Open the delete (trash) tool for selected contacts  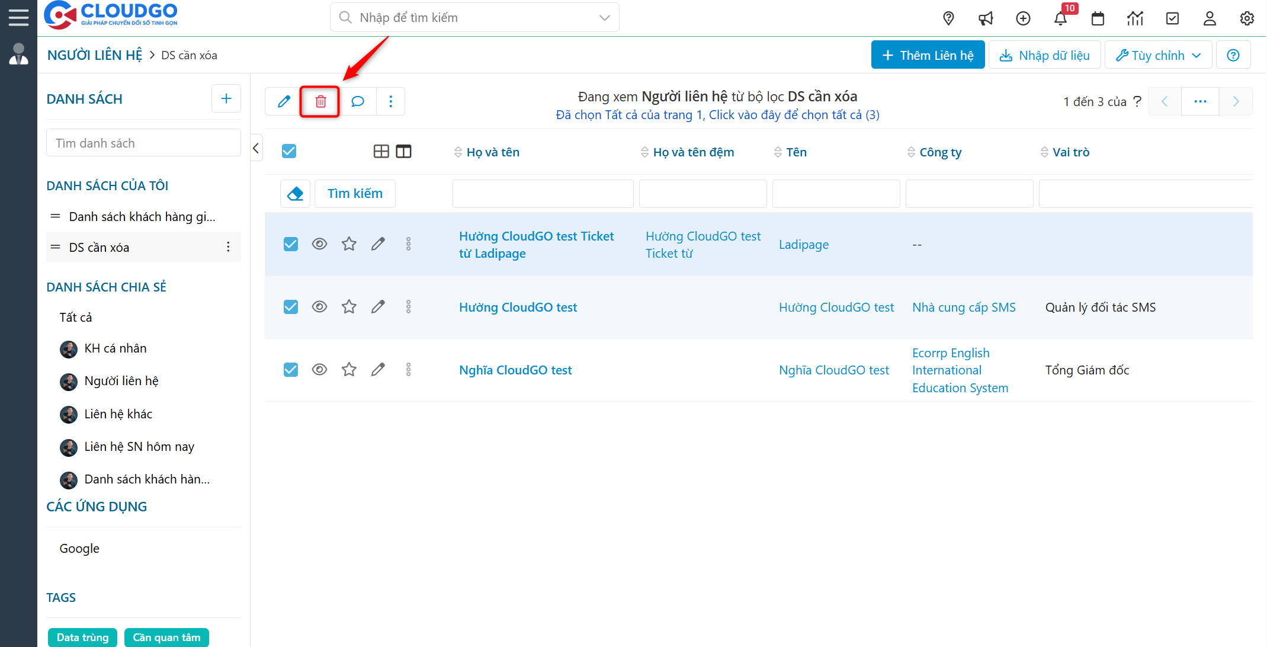(320, 101)
